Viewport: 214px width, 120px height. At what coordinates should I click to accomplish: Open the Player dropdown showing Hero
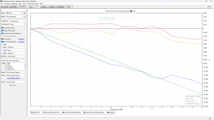pos(14,13)
